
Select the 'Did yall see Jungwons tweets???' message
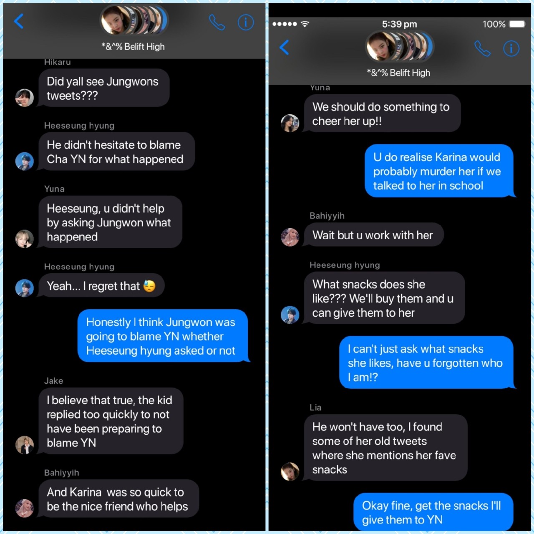point(104,88)
